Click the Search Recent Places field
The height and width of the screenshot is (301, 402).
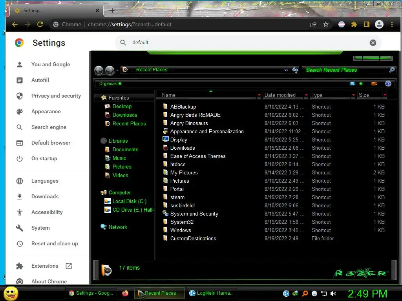tap(346, 70)
